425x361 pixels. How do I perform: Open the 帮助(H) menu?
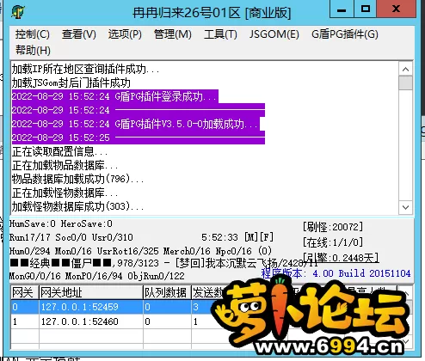[33, 51]
